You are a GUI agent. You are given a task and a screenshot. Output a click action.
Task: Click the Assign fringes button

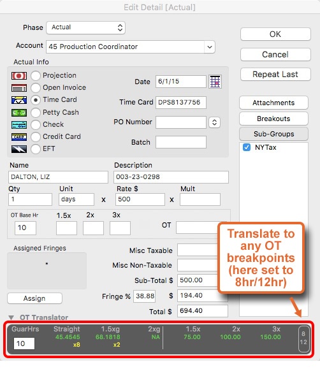[34, 298]
